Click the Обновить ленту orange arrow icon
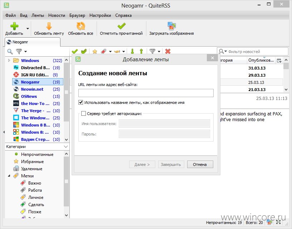 (x=49, y=26)
